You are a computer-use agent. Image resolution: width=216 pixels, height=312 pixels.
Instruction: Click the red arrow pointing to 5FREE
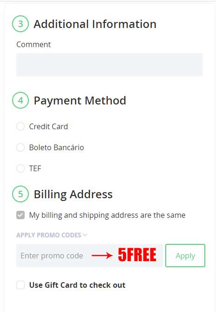pos(102,255)
